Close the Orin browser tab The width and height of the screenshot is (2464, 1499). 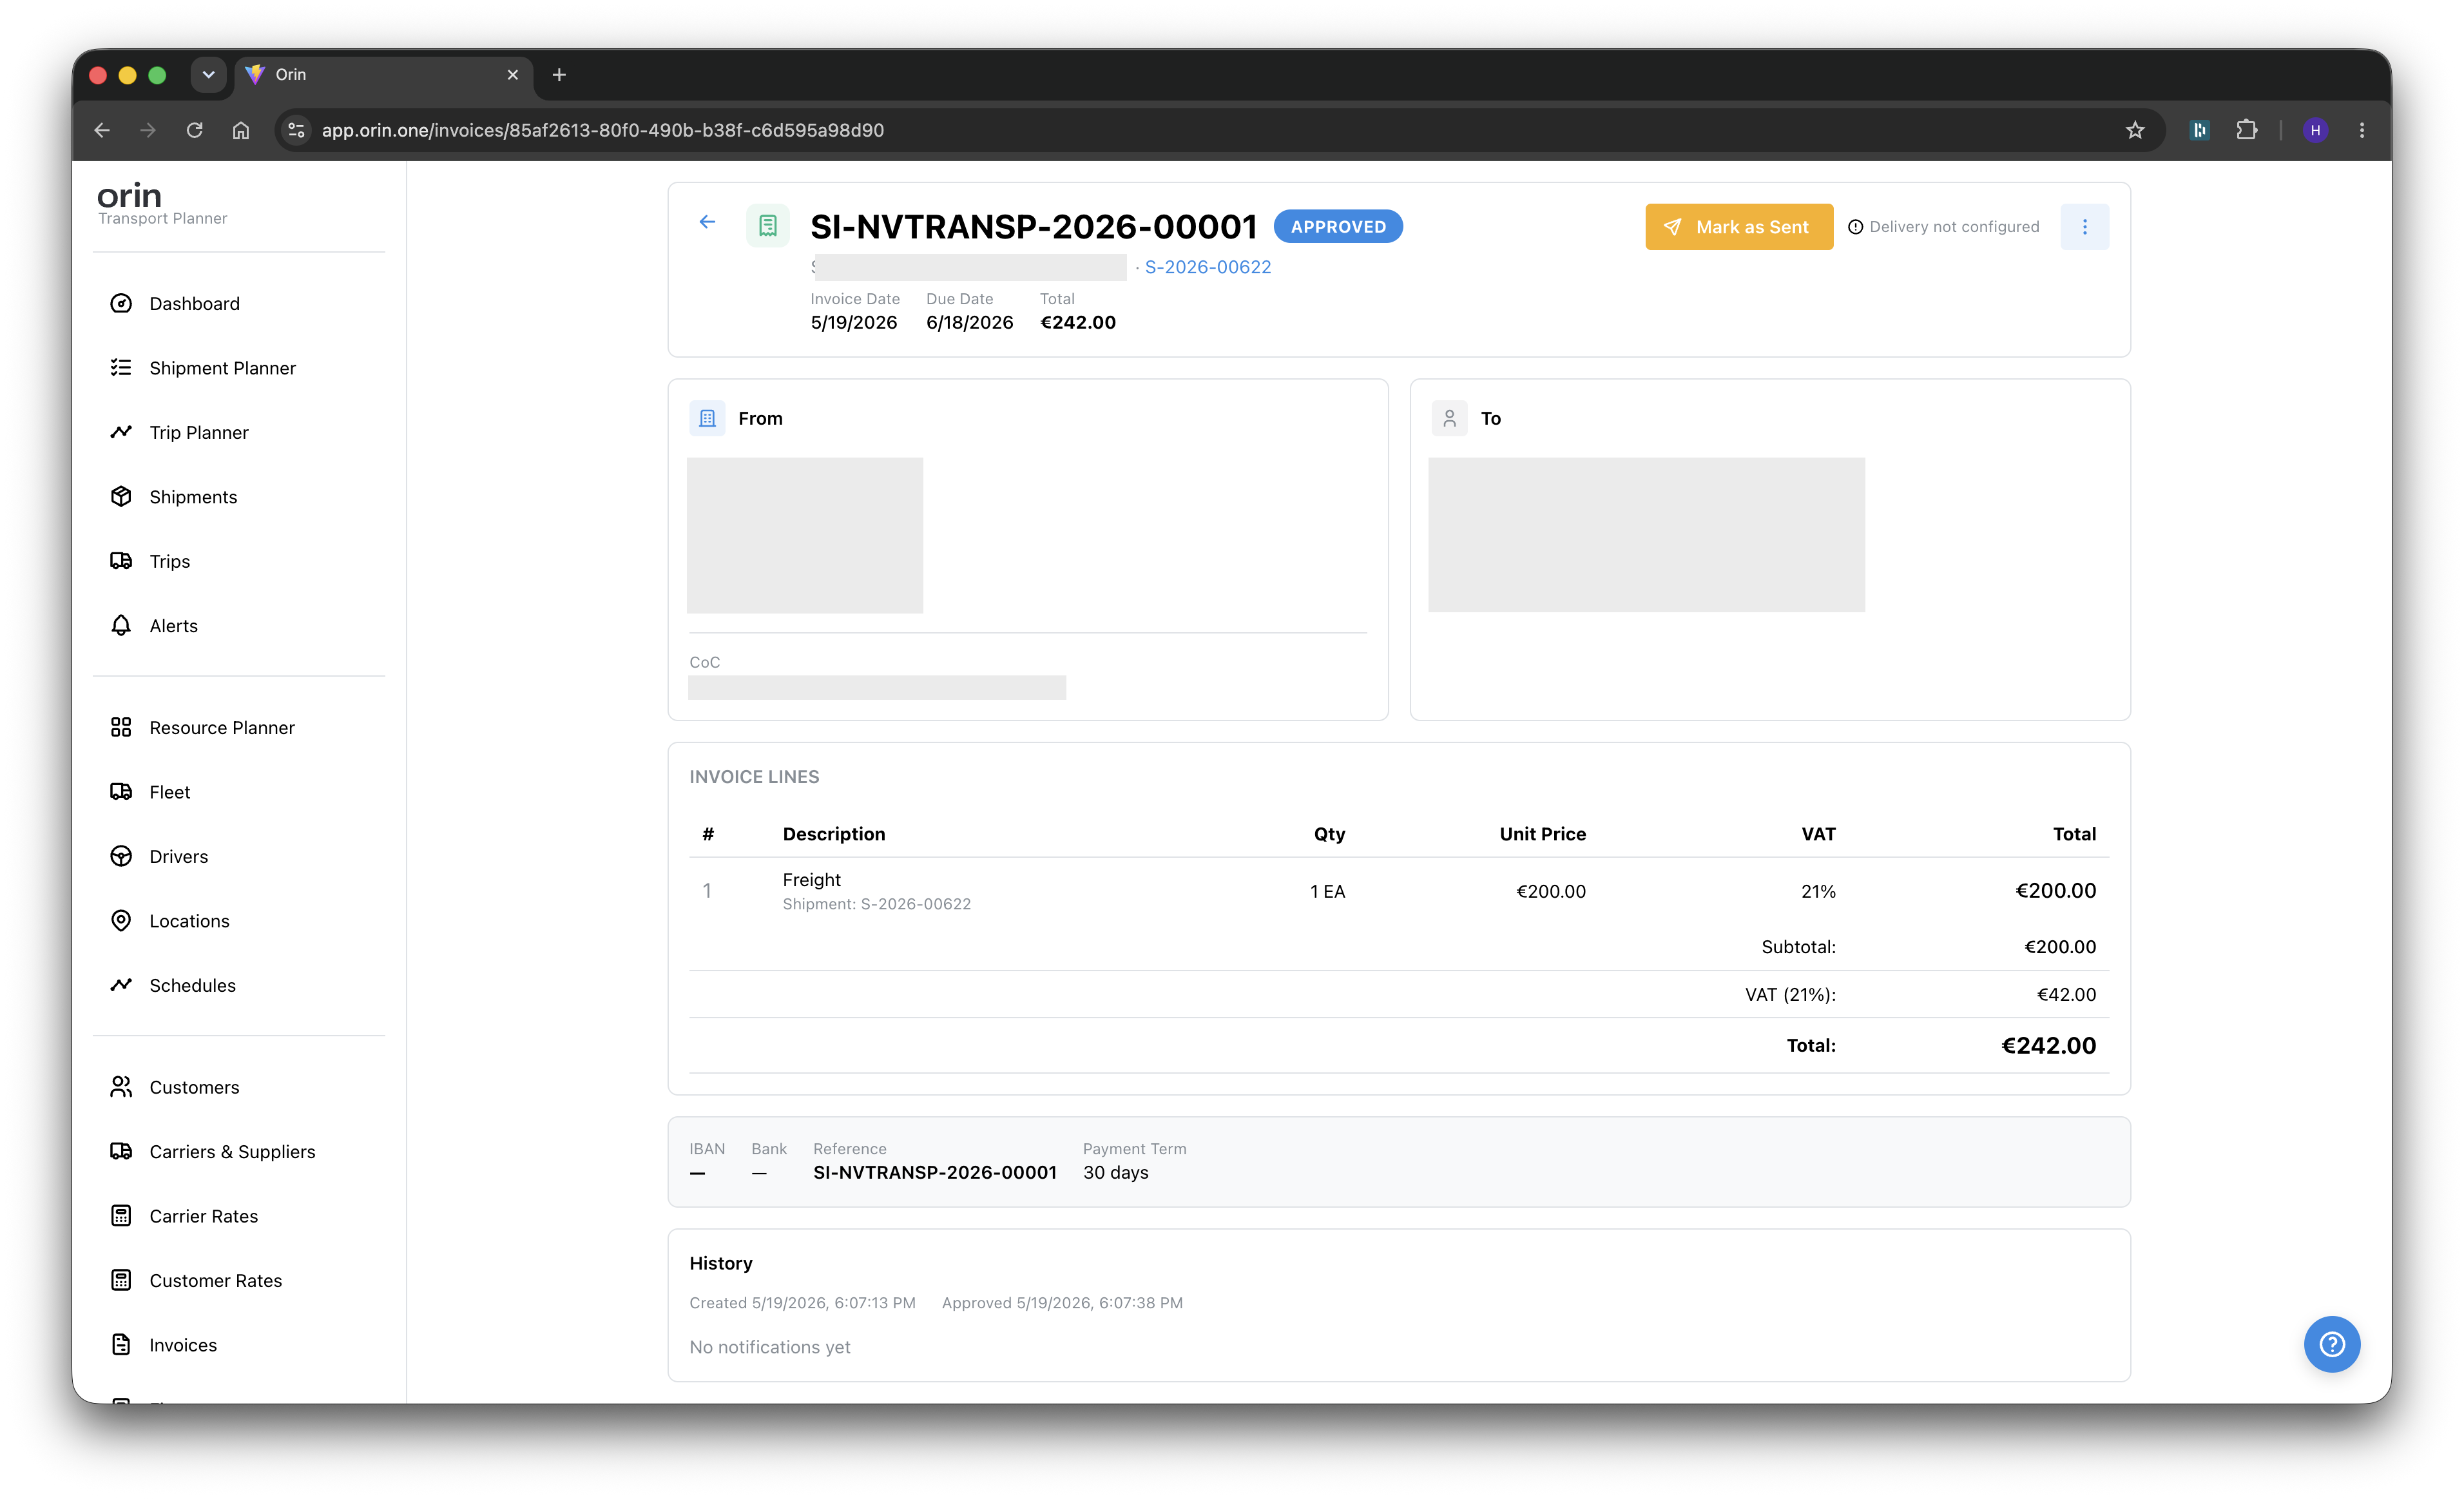[x=513, y=75]
